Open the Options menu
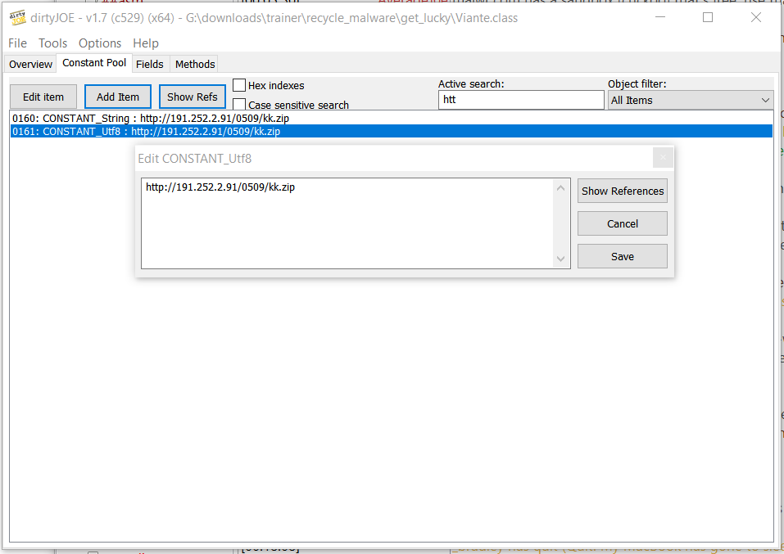The image size is (784, 554). (100, 43)
